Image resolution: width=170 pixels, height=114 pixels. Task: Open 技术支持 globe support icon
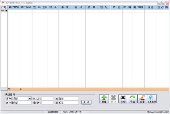coord(152,99)
